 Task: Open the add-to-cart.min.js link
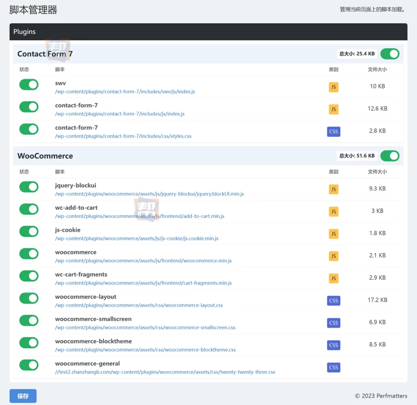[x=140, y=216]
